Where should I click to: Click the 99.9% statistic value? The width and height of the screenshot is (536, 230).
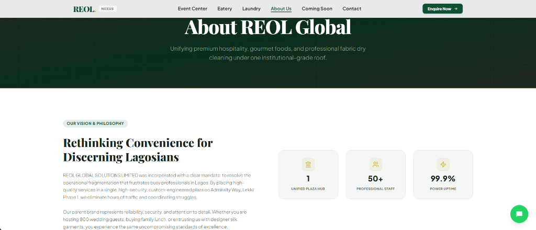(x=443, y=178)
